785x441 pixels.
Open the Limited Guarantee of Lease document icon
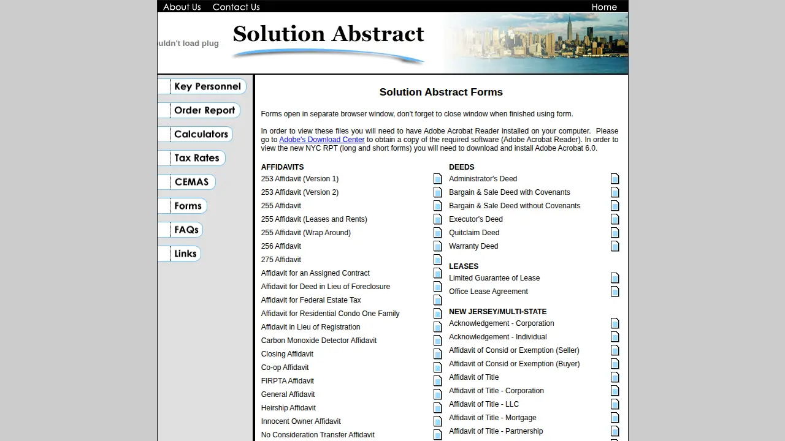point(615,278)
